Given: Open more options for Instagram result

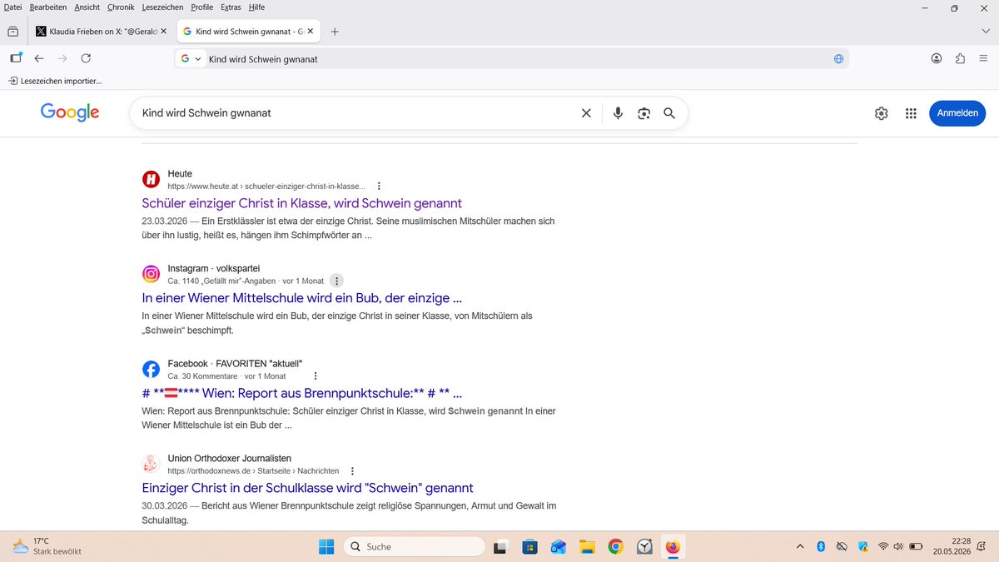Looking at the screenshot, I should [336, 281].
